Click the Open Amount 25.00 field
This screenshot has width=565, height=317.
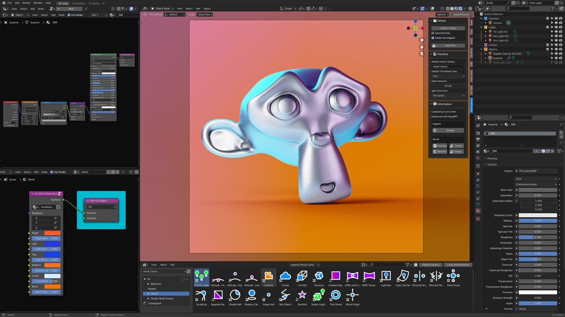448,86
